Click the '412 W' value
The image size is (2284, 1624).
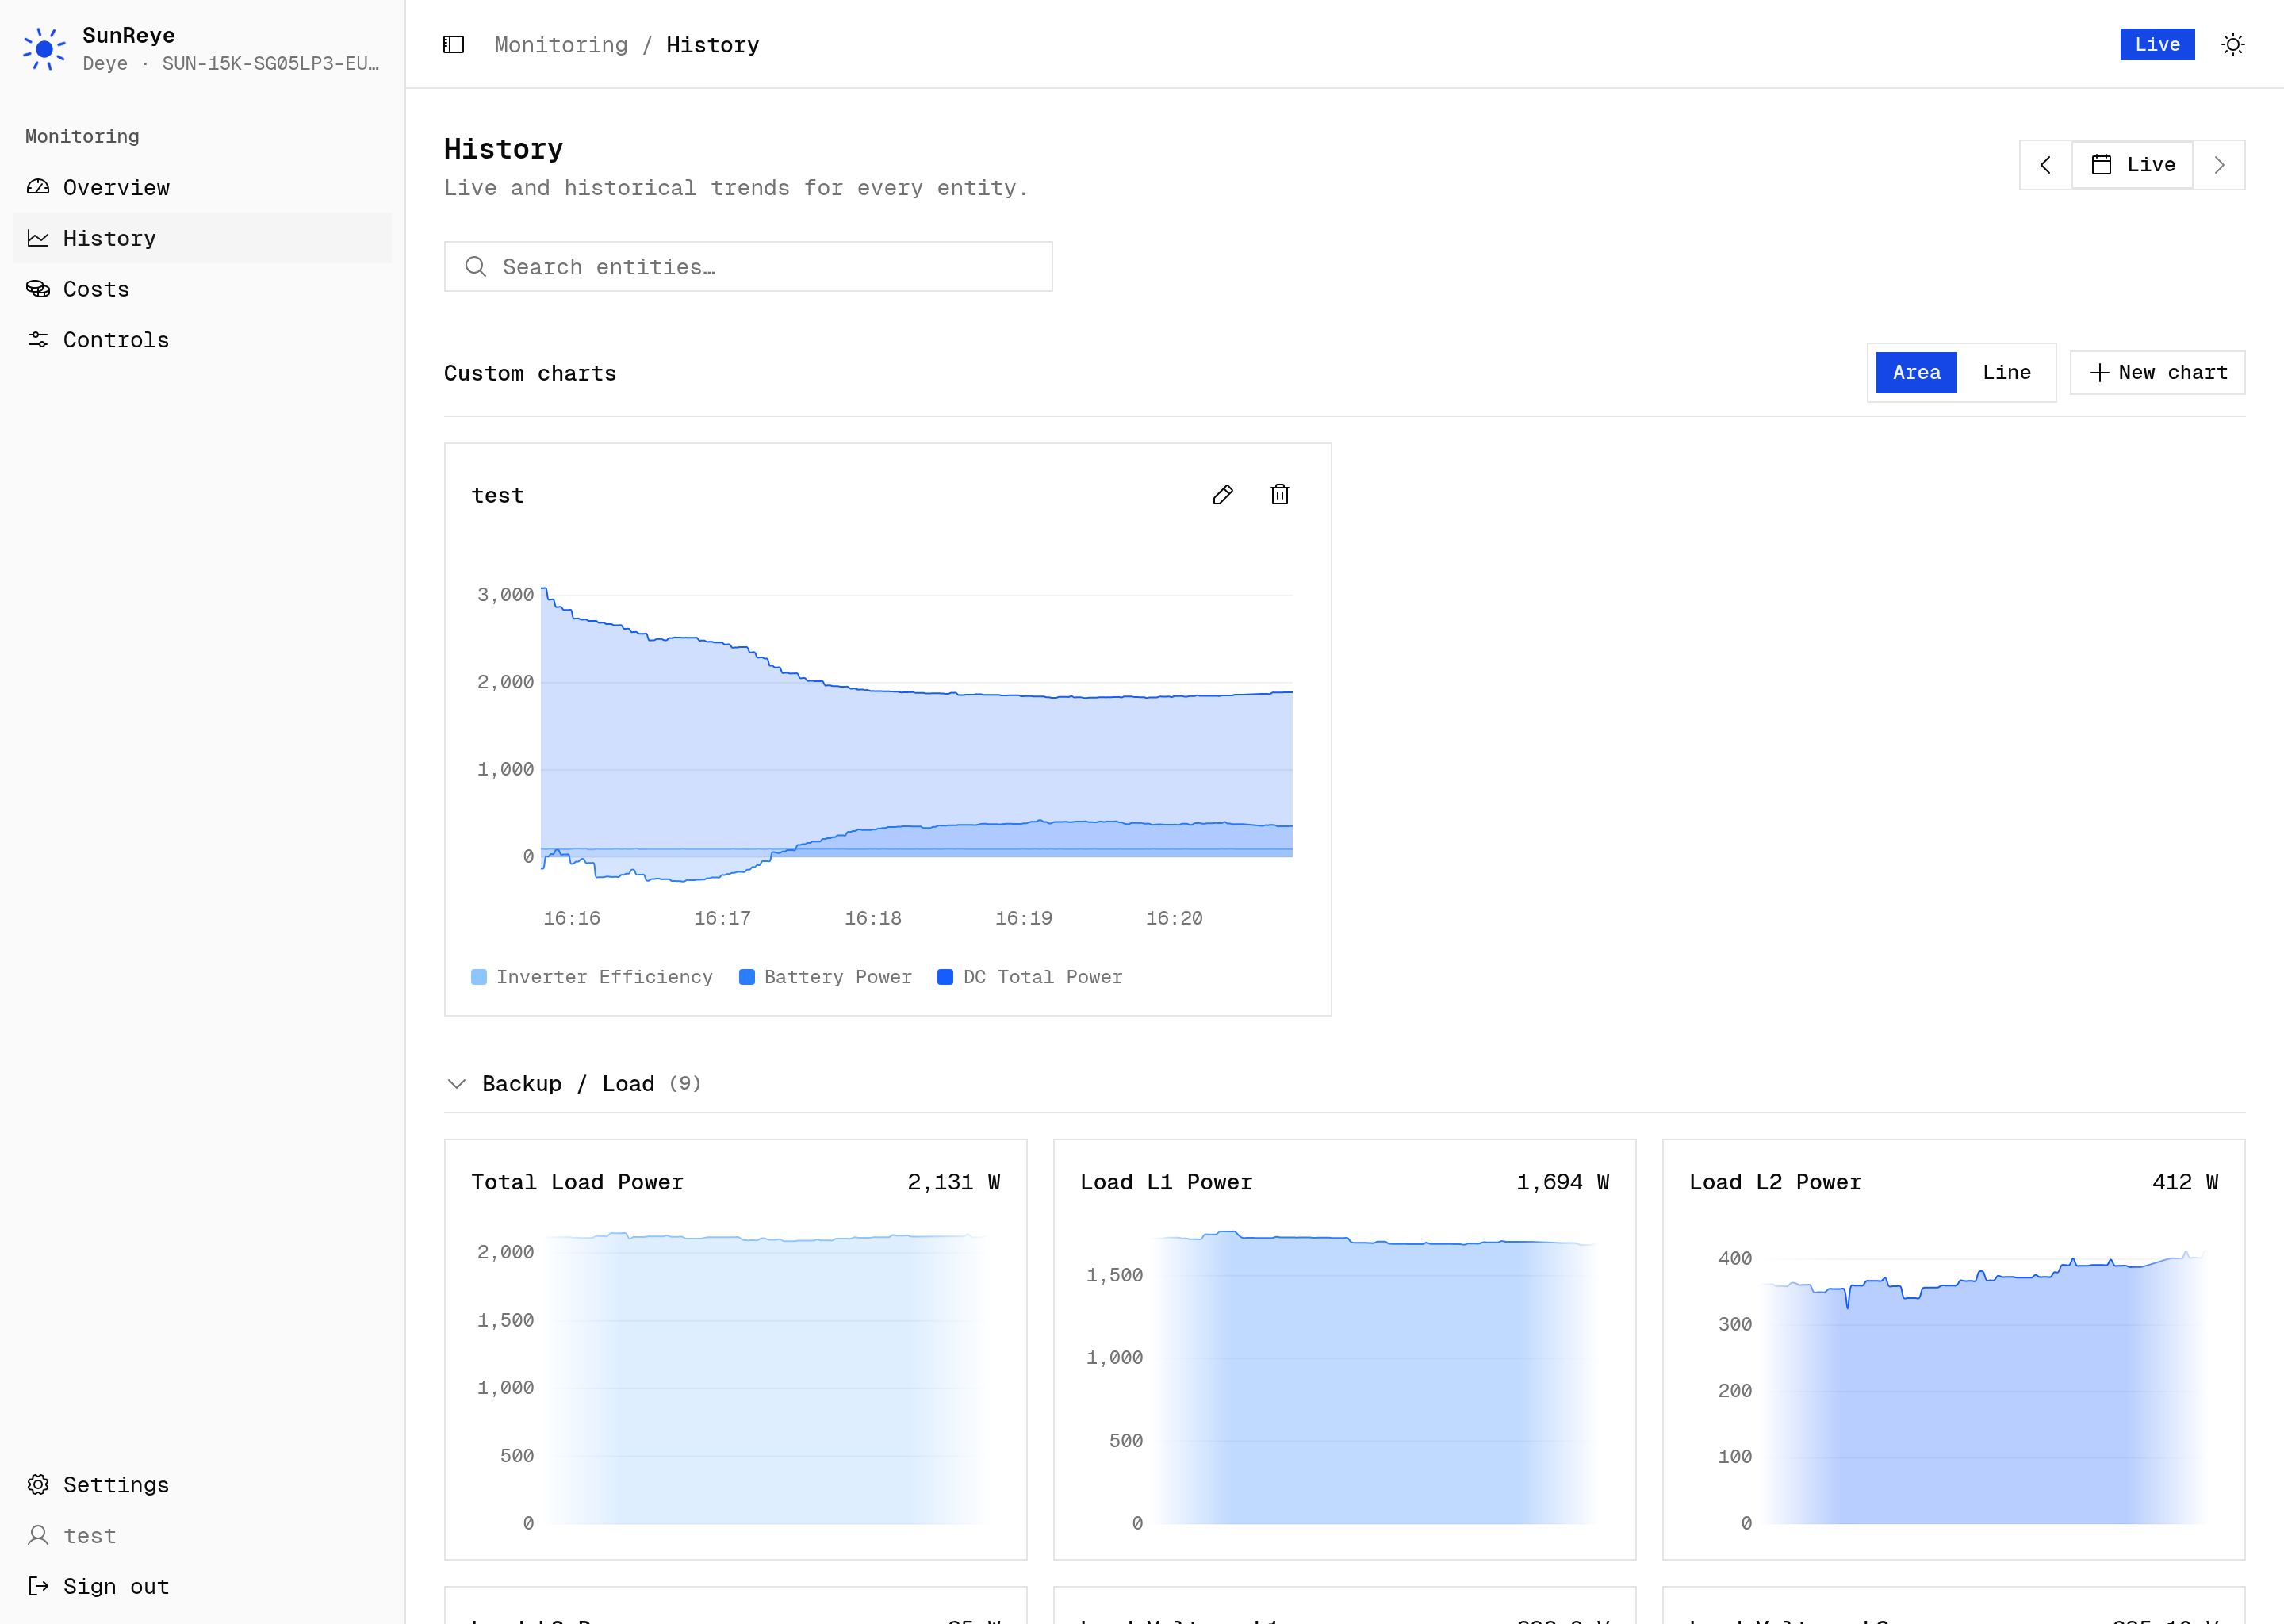click(x=2185, y=1182)
